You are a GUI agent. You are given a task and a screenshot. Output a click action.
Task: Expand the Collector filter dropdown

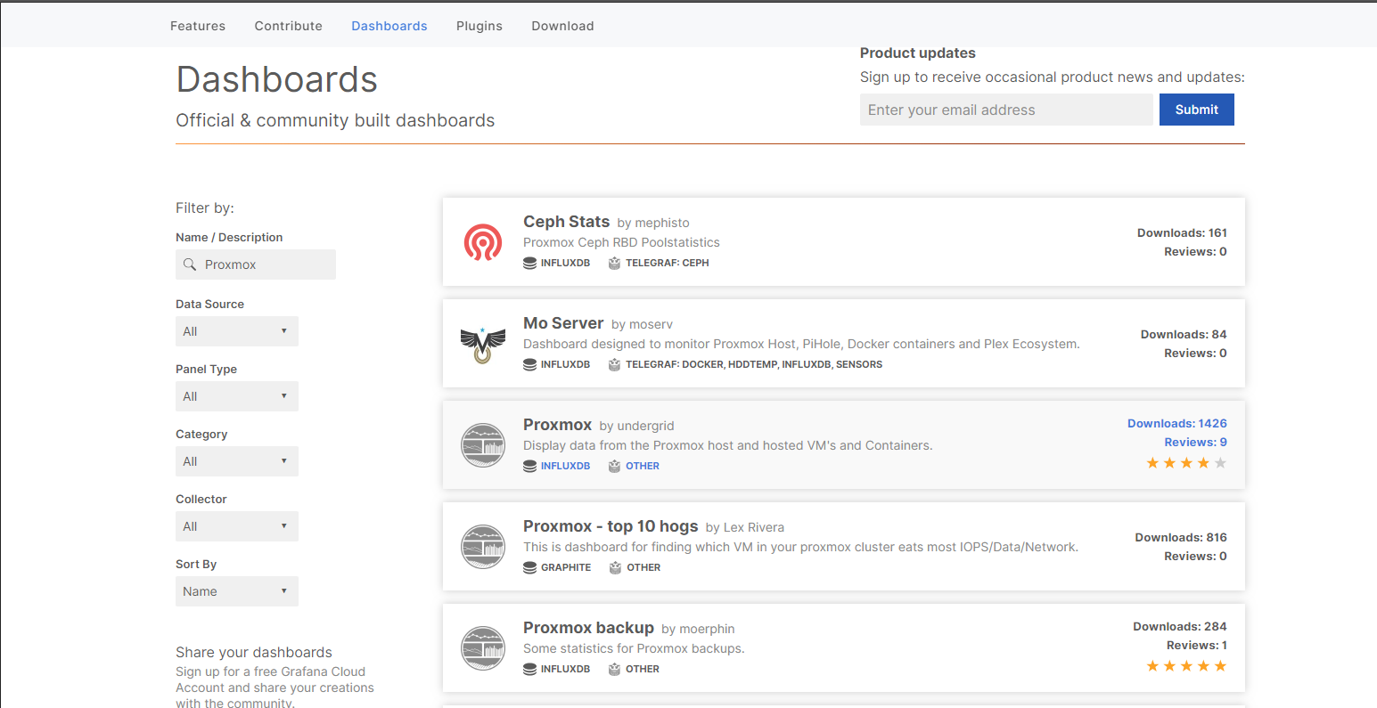pyautogui.click(x=237, y=526)
